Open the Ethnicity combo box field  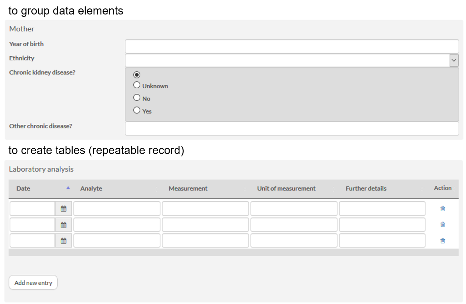pos(292,60)
